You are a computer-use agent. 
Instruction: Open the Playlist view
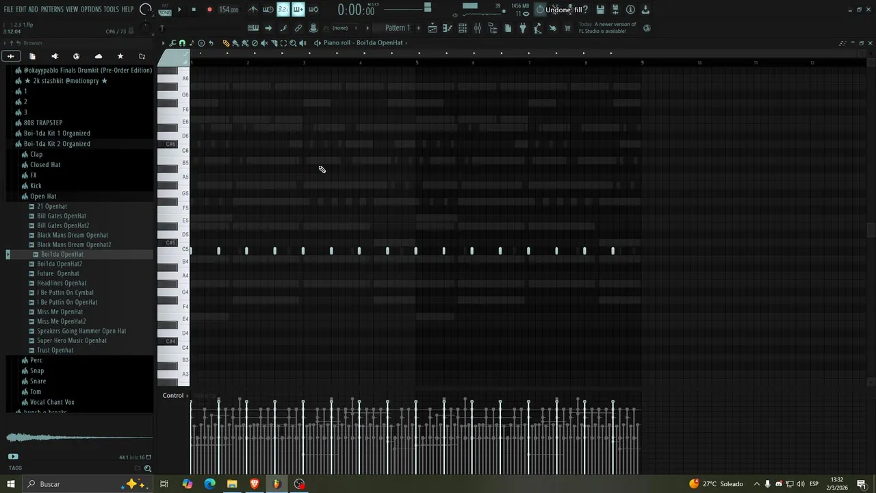[x=433, y=28]
